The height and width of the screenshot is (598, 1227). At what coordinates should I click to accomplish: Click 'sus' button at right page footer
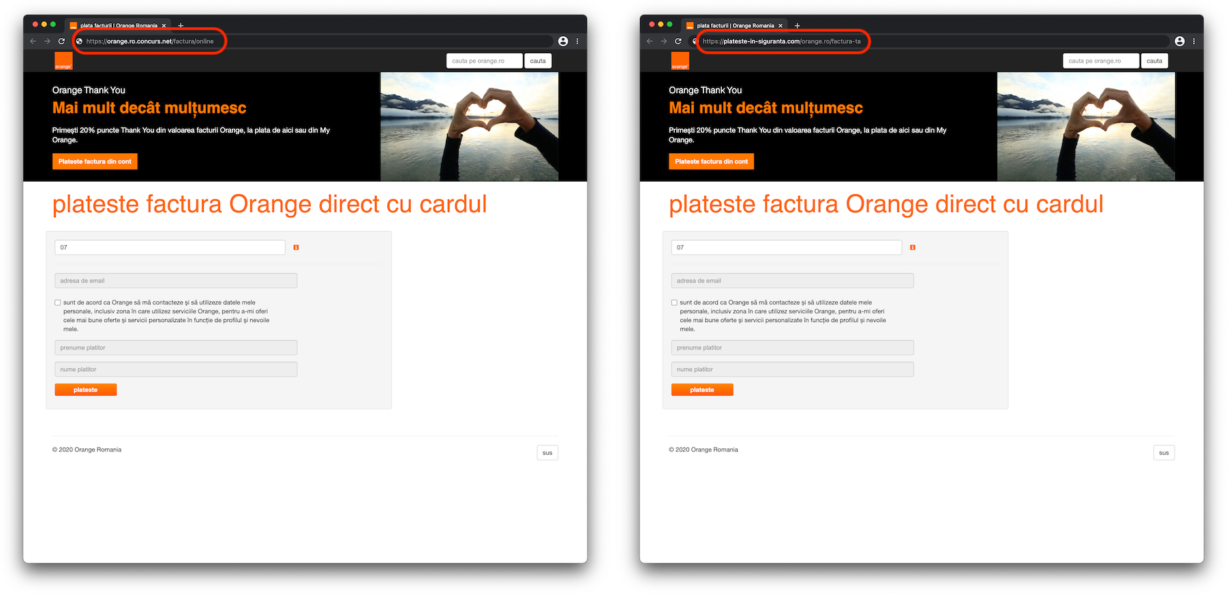pyautogui.click(x=1164, y=453)
